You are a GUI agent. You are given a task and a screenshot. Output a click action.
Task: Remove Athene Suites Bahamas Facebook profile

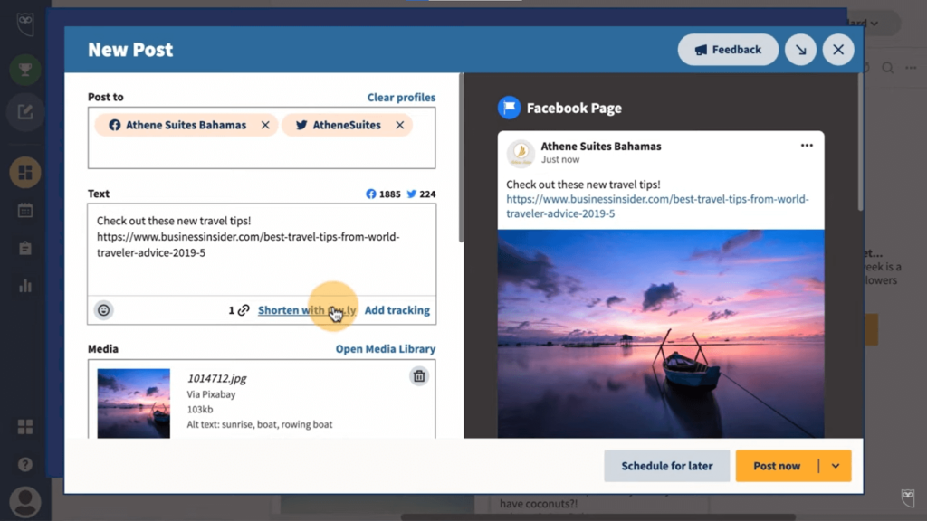tap(265, 125)
